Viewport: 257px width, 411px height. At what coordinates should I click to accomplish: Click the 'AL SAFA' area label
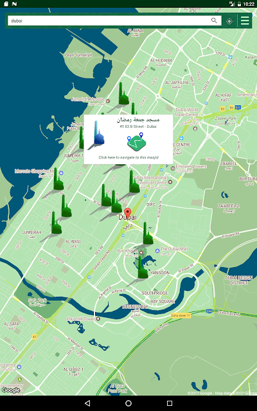coord(12,324)
